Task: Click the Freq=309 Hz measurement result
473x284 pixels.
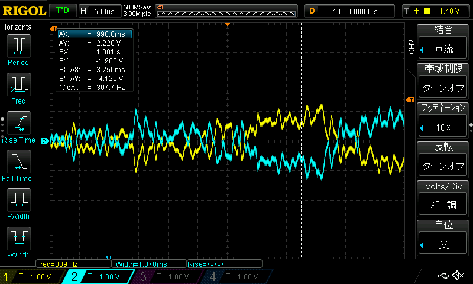Action: pyautogui.click(x=73, y=264)
